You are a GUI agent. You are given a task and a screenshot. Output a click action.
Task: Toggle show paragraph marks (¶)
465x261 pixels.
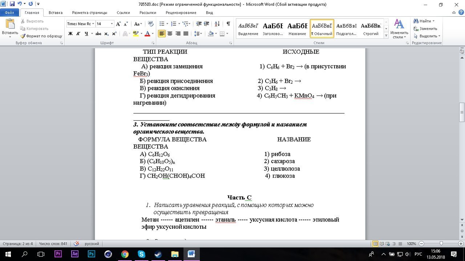point(228,24)
